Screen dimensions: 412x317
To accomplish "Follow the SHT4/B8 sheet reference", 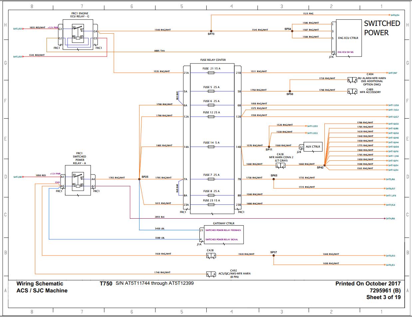I will tap(390, 219).
